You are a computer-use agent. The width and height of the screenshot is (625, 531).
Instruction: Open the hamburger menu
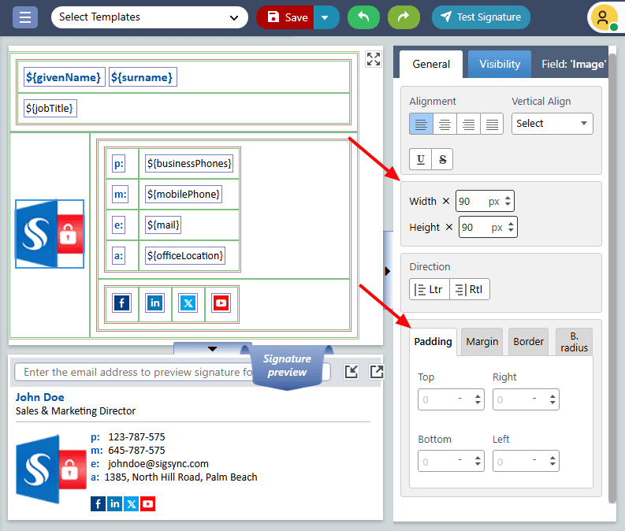25,17
